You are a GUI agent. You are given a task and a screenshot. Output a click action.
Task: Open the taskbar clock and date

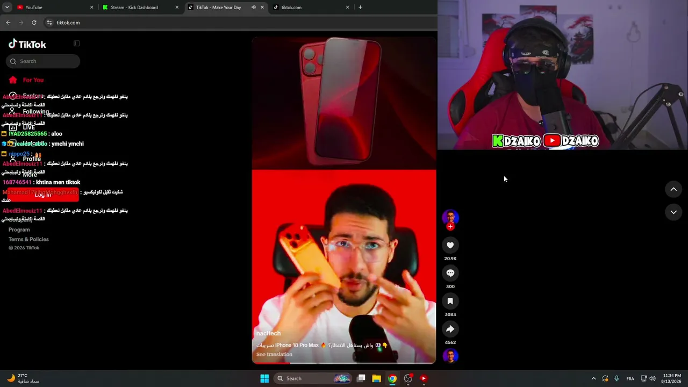(672, 378)
